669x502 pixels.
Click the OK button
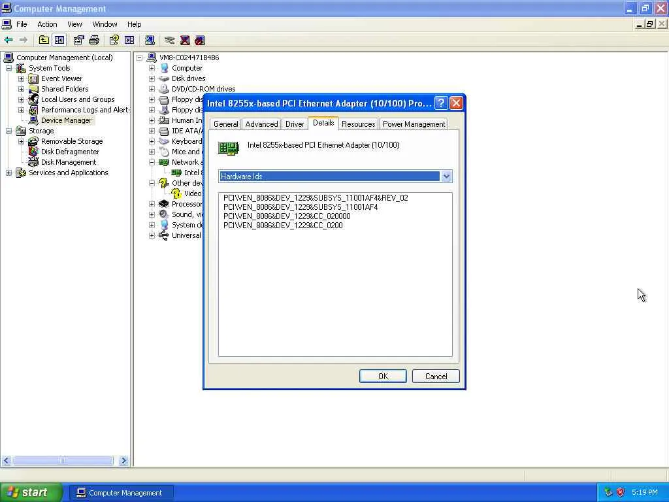pos(383,376)
